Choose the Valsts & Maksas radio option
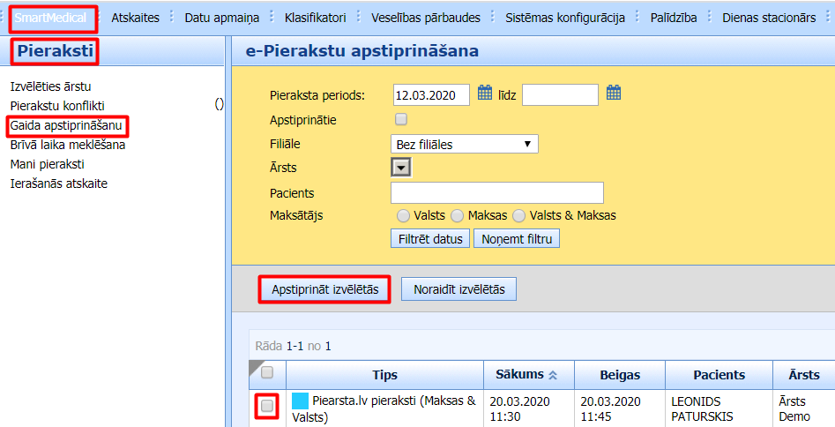 click(519, 215)
